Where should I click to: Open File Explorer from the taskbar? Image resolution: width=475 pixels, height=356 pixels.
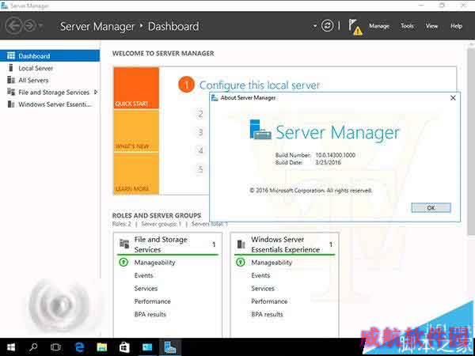point(102,347)
